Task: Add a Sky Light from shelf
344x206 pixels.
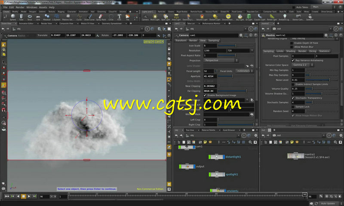Action: [x=240, y=17]
